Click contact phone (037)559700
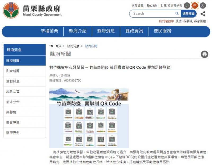212x165 pixels. click(x=73, y=81)
